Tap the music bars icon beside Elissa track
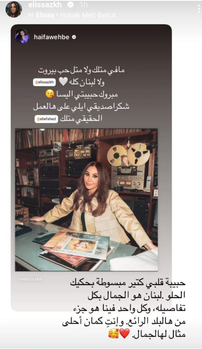 pos(31,15)
